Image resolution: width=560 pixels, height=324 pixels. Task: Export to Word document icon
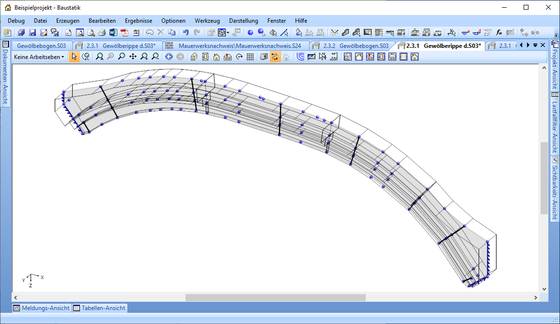click(113, 33)
